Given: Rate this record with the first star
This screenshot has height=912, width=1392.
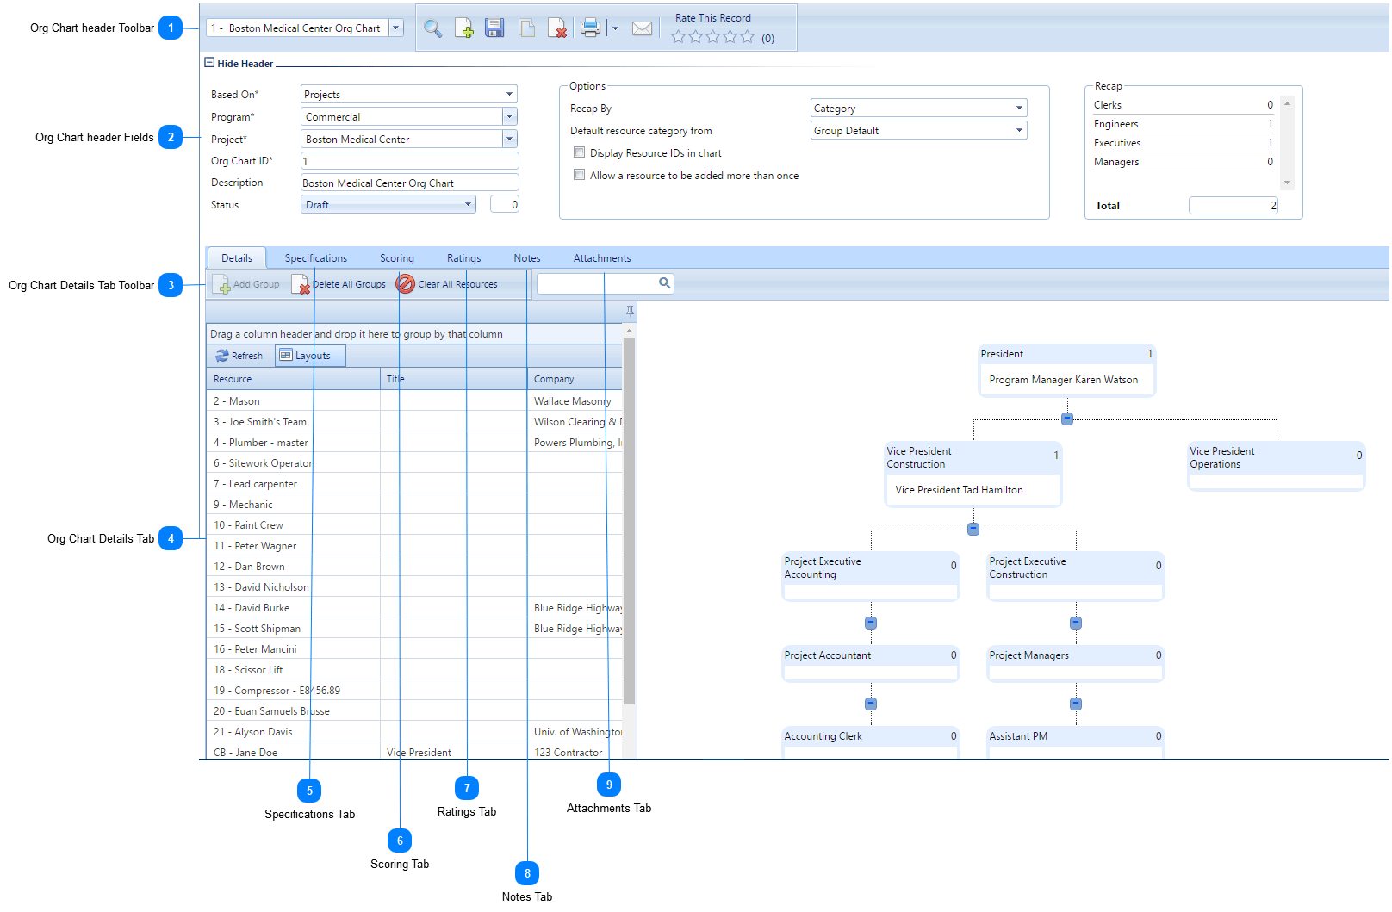Looking at the screenshot, I should coord(679,37).
